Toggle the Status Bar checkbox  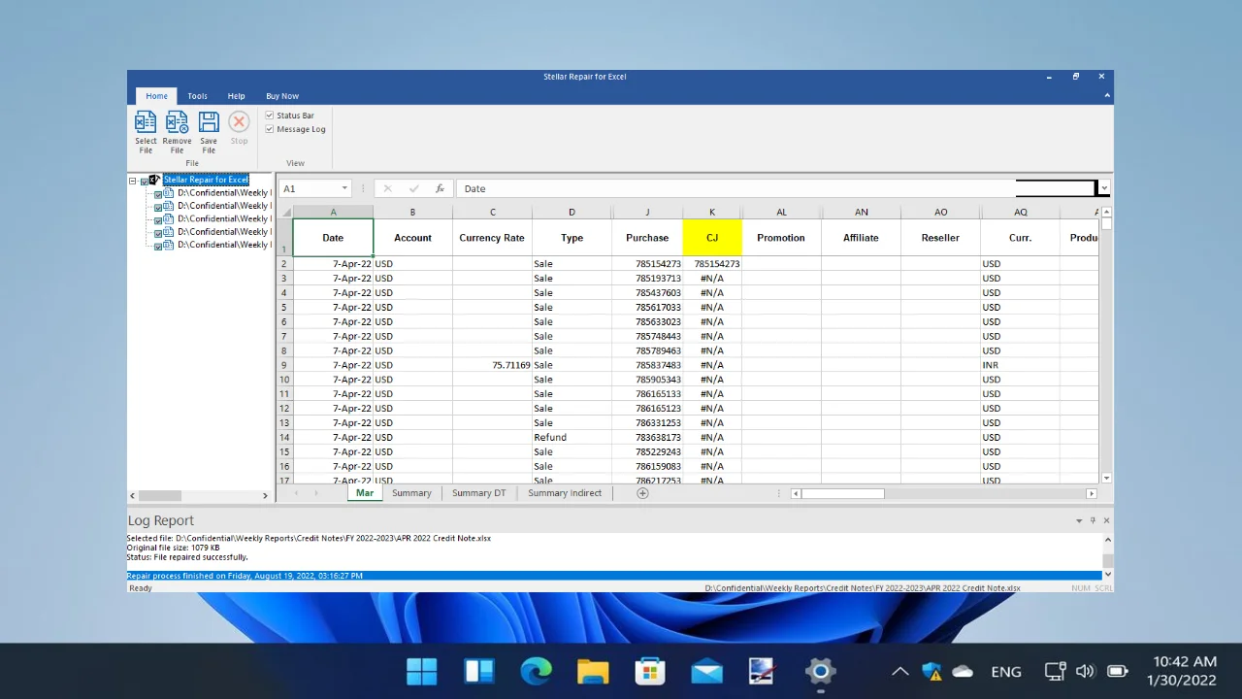point(270,116)
